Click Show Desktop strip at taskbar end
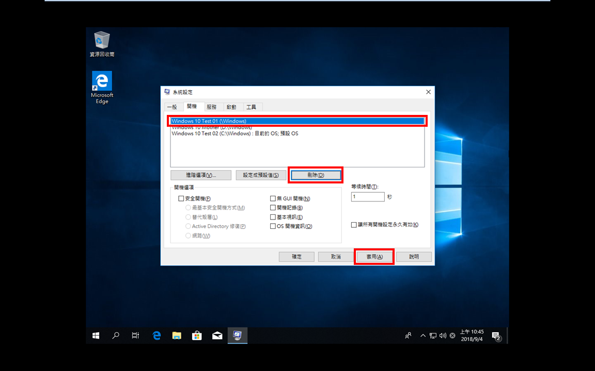Image resolution: width=595 pixels, height=371 pixels. pos(508,335)
